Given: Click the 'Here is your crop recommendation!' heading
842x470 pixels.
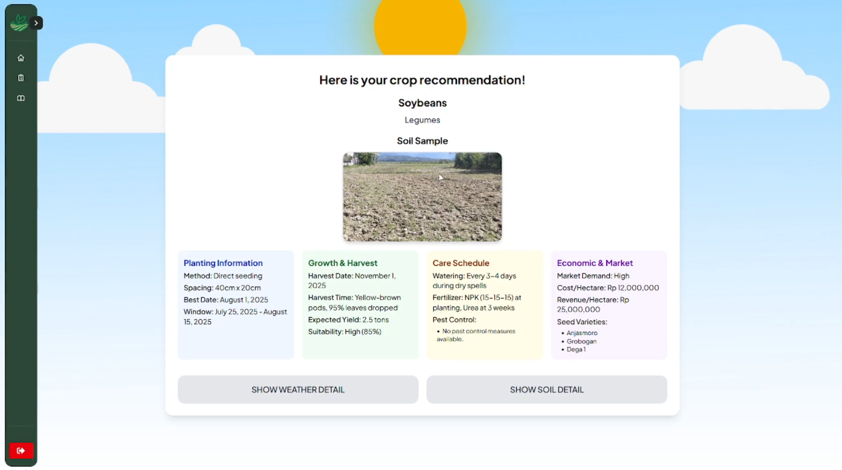Looking at the screenshot, I should coord(422,80).
